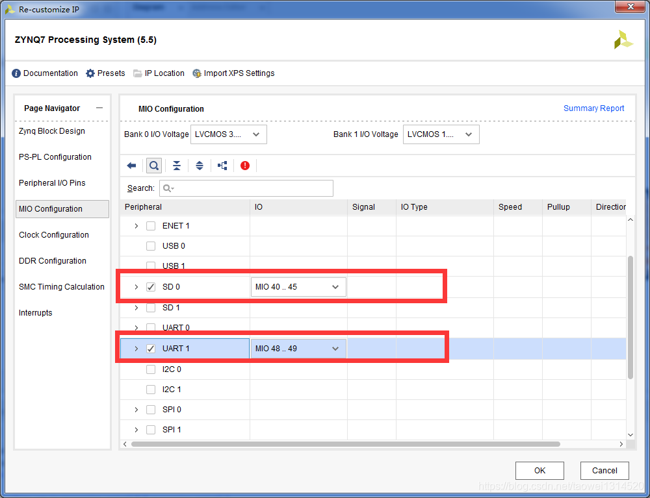Image resolution: width=650 pixels, height=498 pixels.
Task: Click the tree-structure toolbar icon
Action: [x=222, y=166]
